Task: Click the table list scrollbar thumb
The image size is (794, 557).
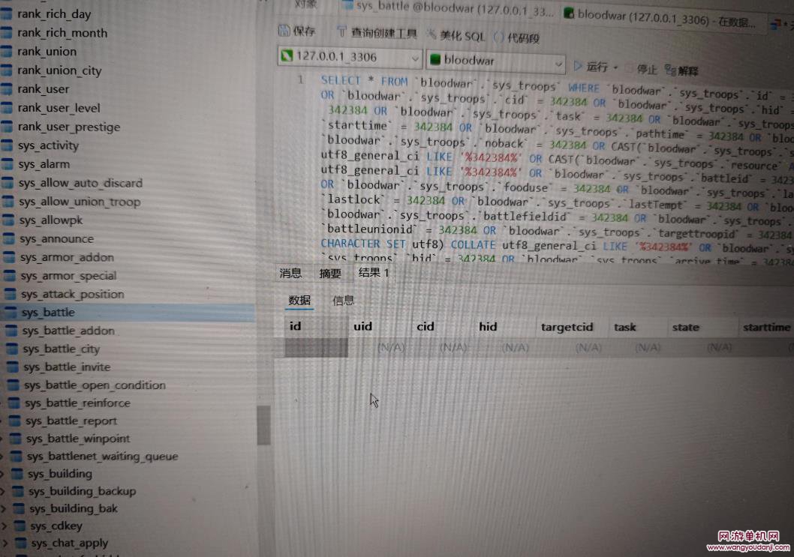Action: 263,424
